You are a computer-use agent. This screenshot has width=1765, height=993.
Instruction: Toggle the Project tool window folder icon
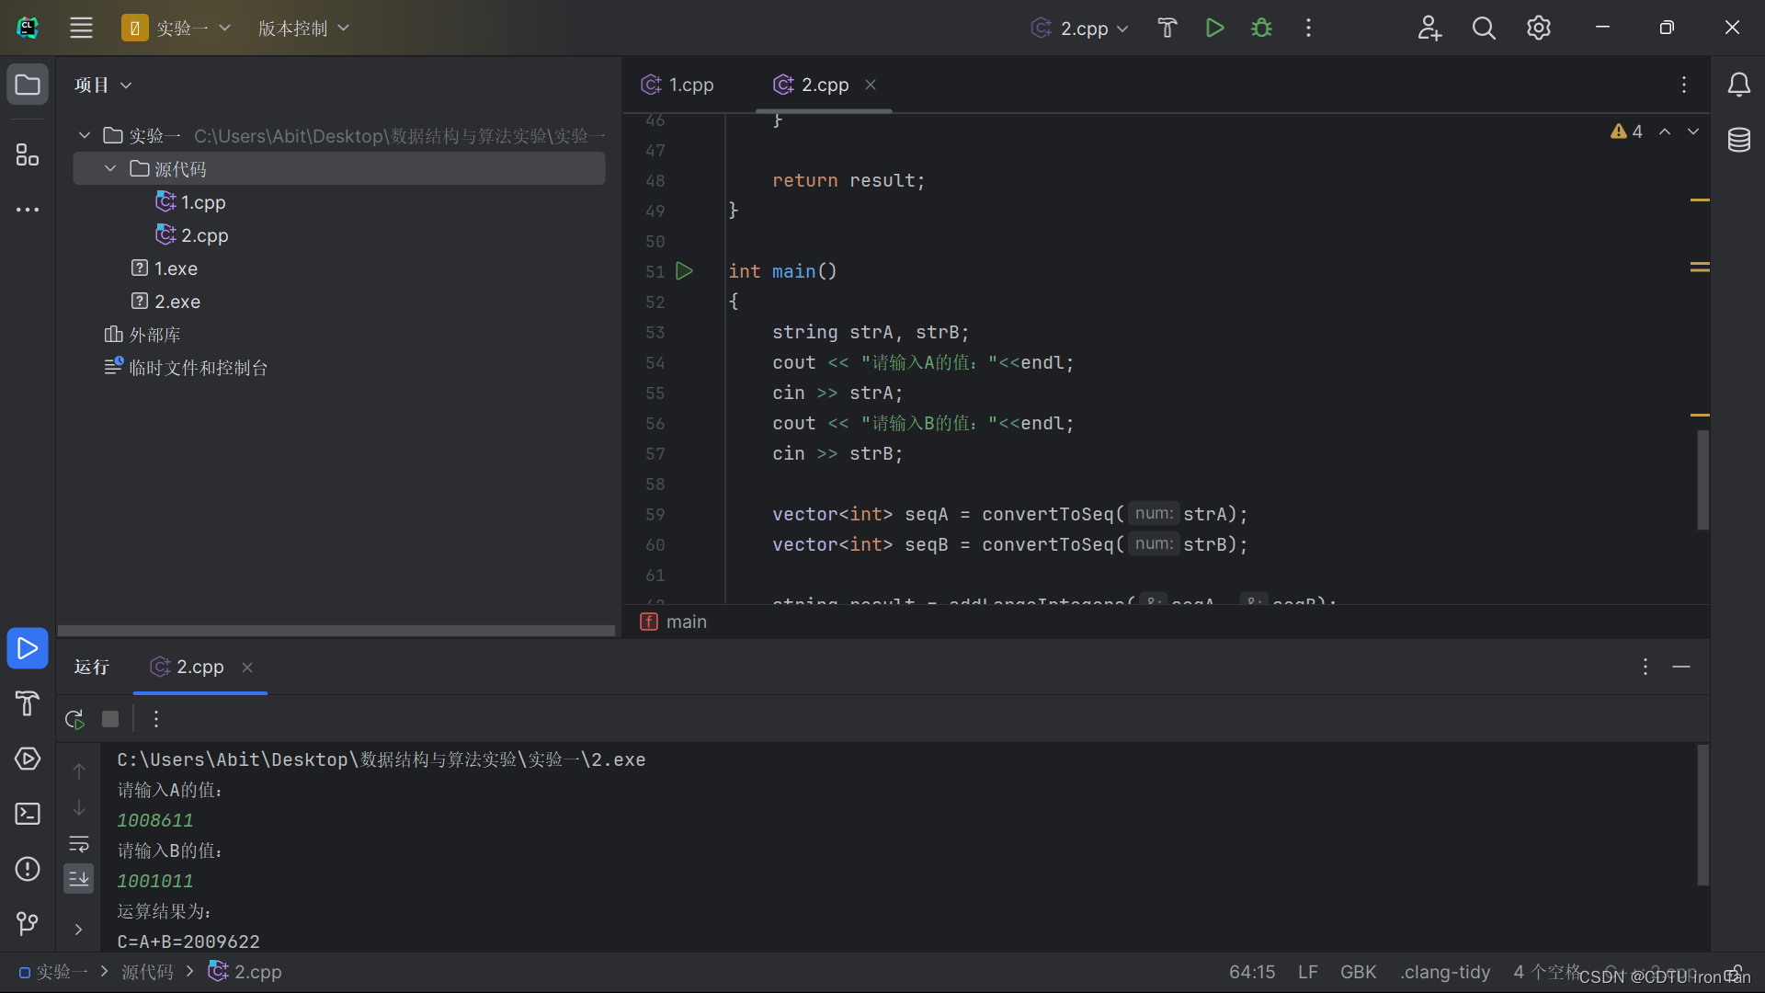coord(28,85)
